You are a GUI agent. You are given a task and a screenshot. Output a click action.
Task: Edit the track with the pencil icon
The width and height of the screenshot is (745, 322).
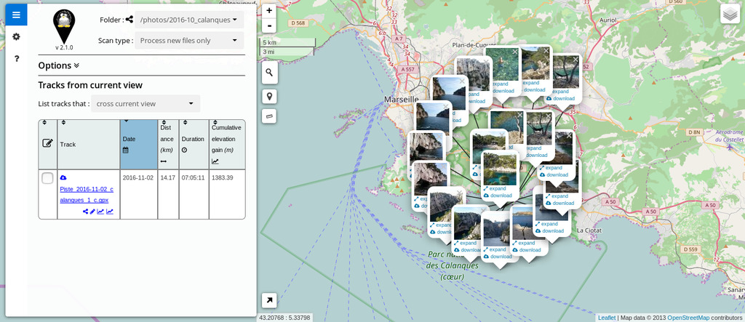click(x=92, y=212)
